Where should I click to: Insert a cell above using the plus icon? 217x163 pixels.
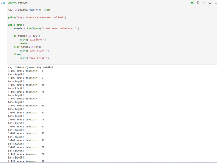point(216,3)
